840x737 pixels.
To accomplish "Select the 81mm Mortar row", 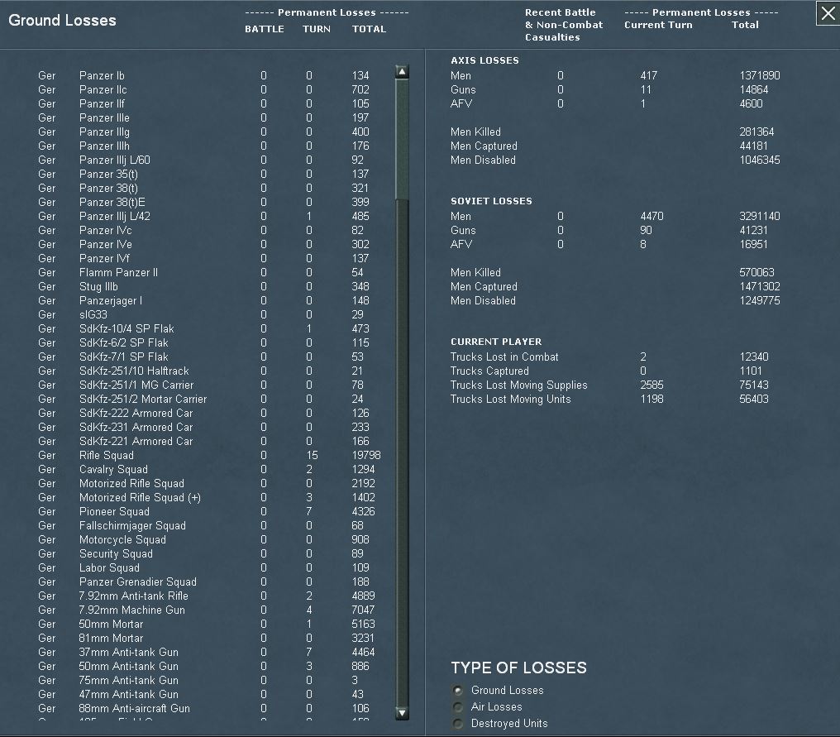I will (209, 639).
